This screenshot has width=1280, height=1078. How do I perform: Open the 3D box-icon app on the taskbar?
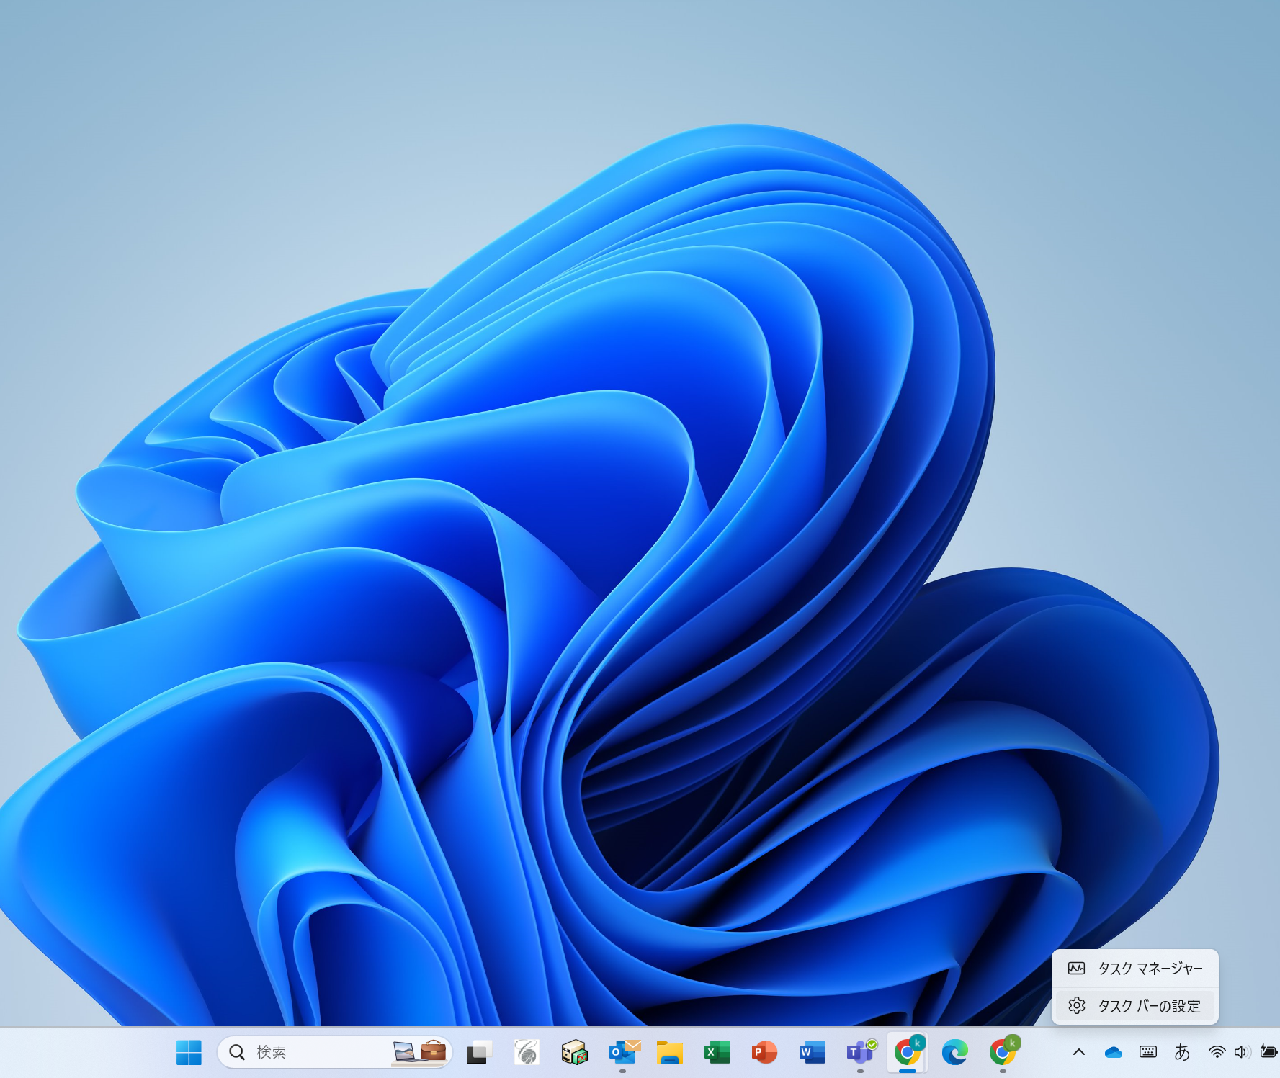pyautogui.click(x=574, y=1053)
